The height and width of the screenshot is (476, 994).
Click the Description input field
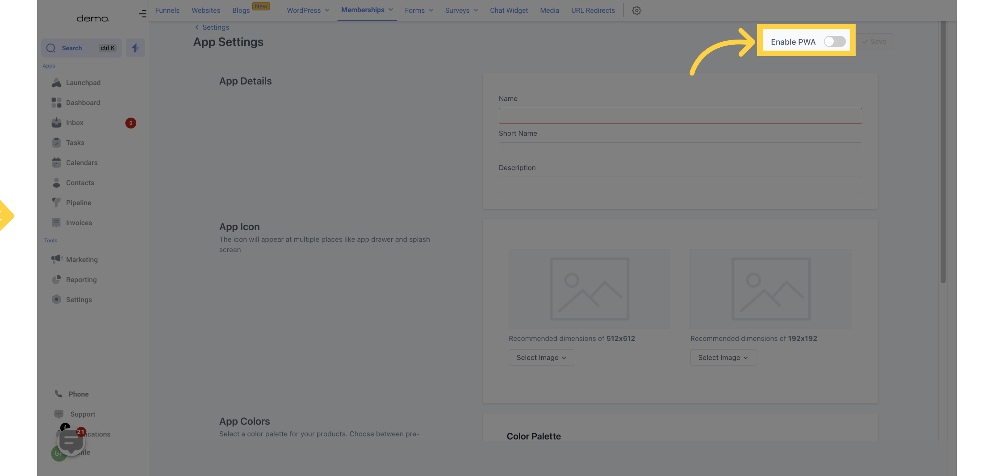(680, 185)
